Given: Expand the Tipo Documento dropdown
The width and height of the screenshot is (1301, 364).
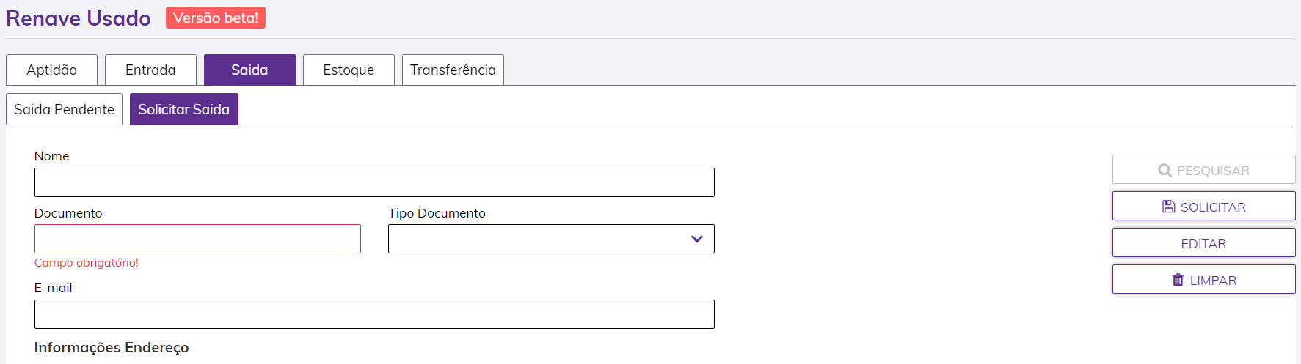Looking at the screenshot, I should 550,239.
